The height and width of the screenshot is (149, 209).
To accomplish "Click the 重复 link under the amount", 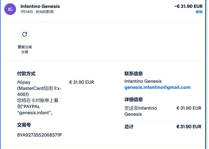I will [x=199, y=12].
